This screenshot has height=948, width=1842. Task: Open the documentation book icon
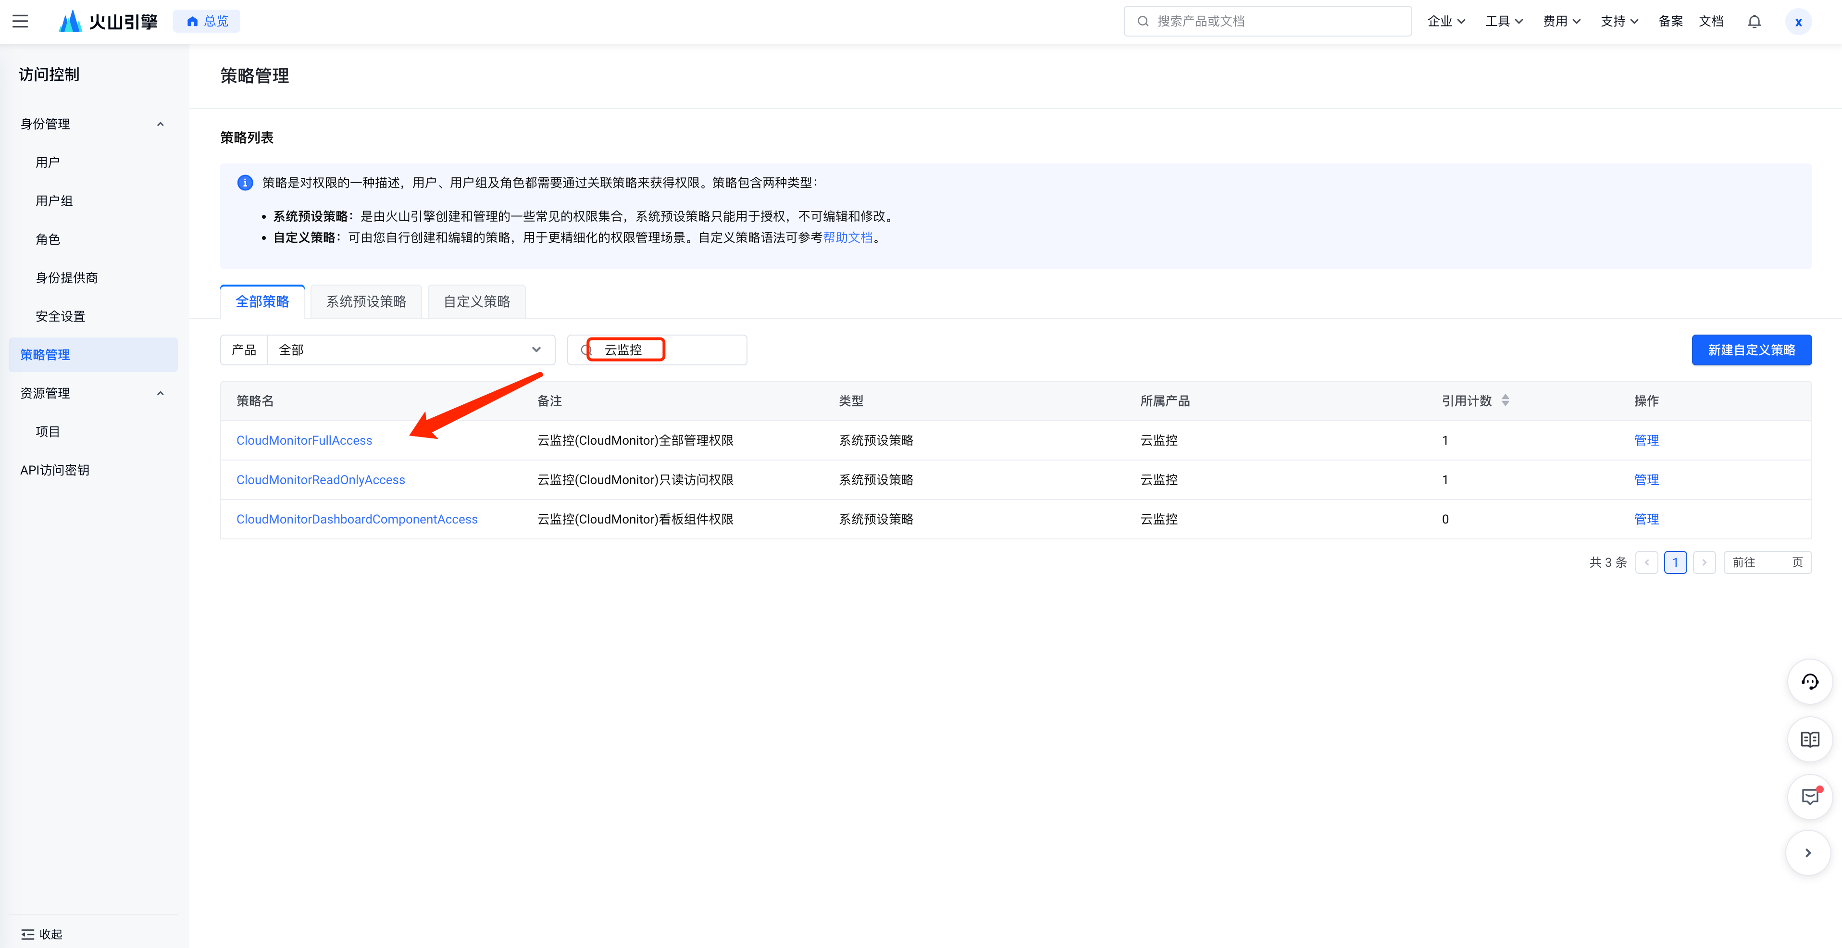click(1809, 739)
